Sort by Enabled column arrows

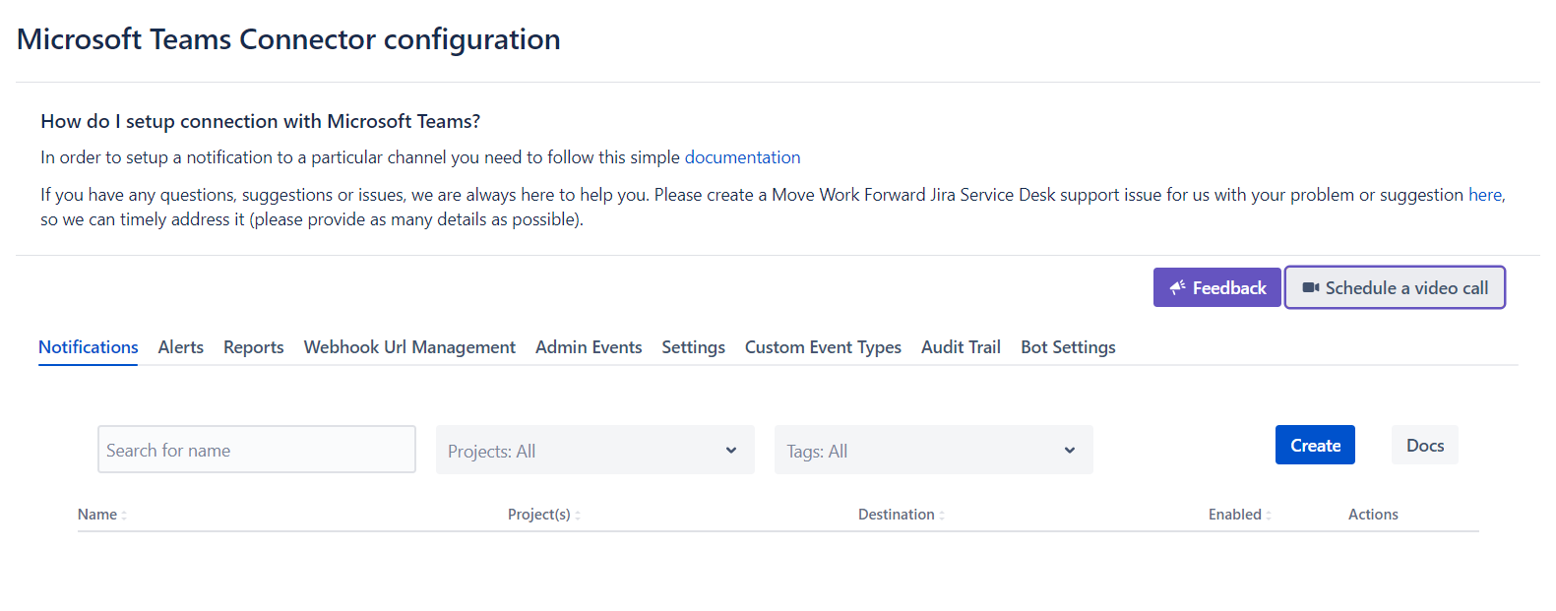[x=1269, y=515]
